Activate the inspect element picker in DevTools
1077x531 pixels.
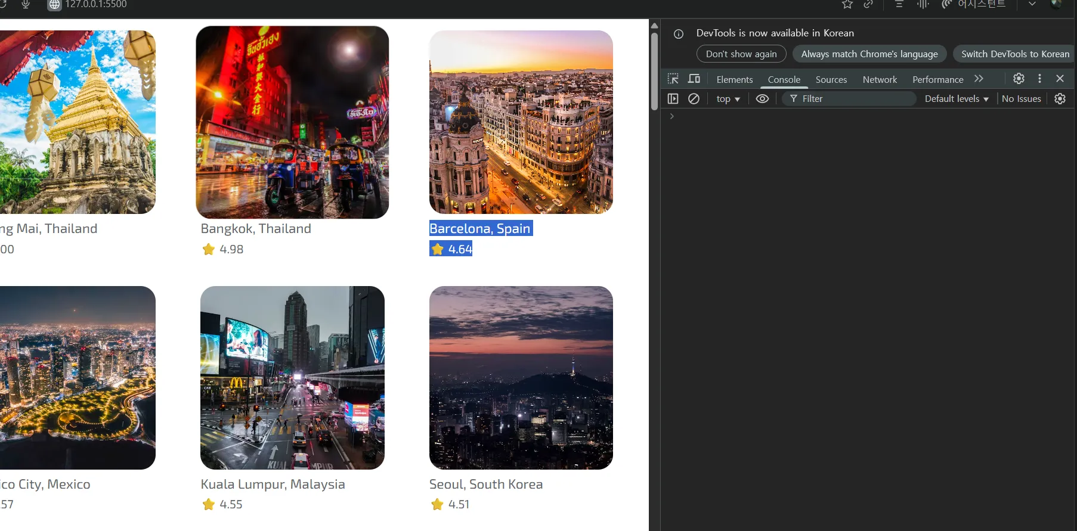673,79
